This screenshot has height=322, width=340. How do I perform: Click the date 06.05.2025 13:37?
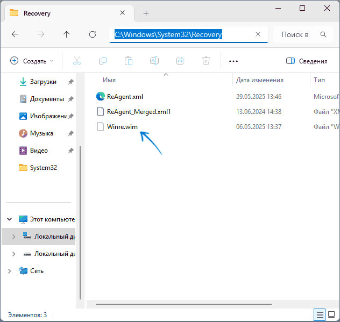pos(259,127)
